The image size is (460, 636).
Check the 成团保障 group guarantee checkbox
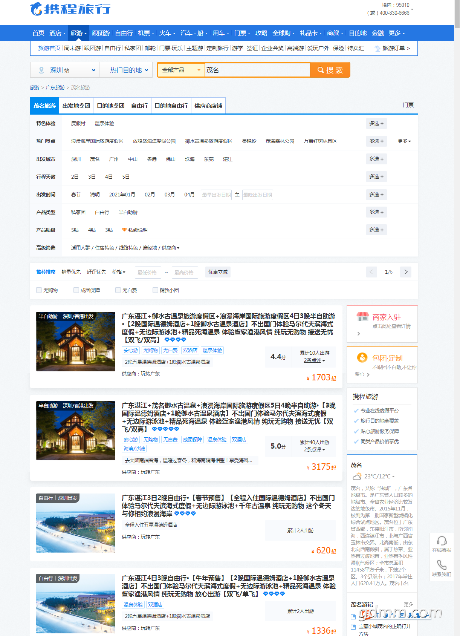(76, 290)
